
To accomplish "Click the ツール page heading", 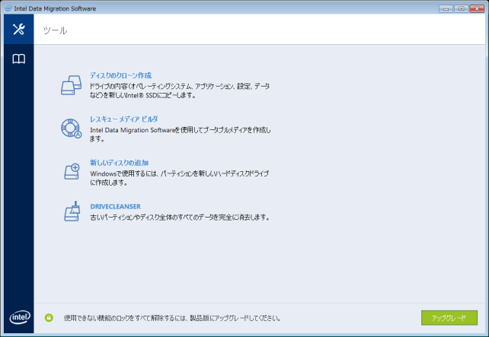I will [x=55, y=30].
